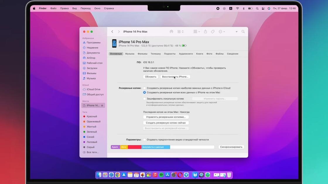Launch Telegram from the Dock
328x184 pixels.
click(187, 175)
